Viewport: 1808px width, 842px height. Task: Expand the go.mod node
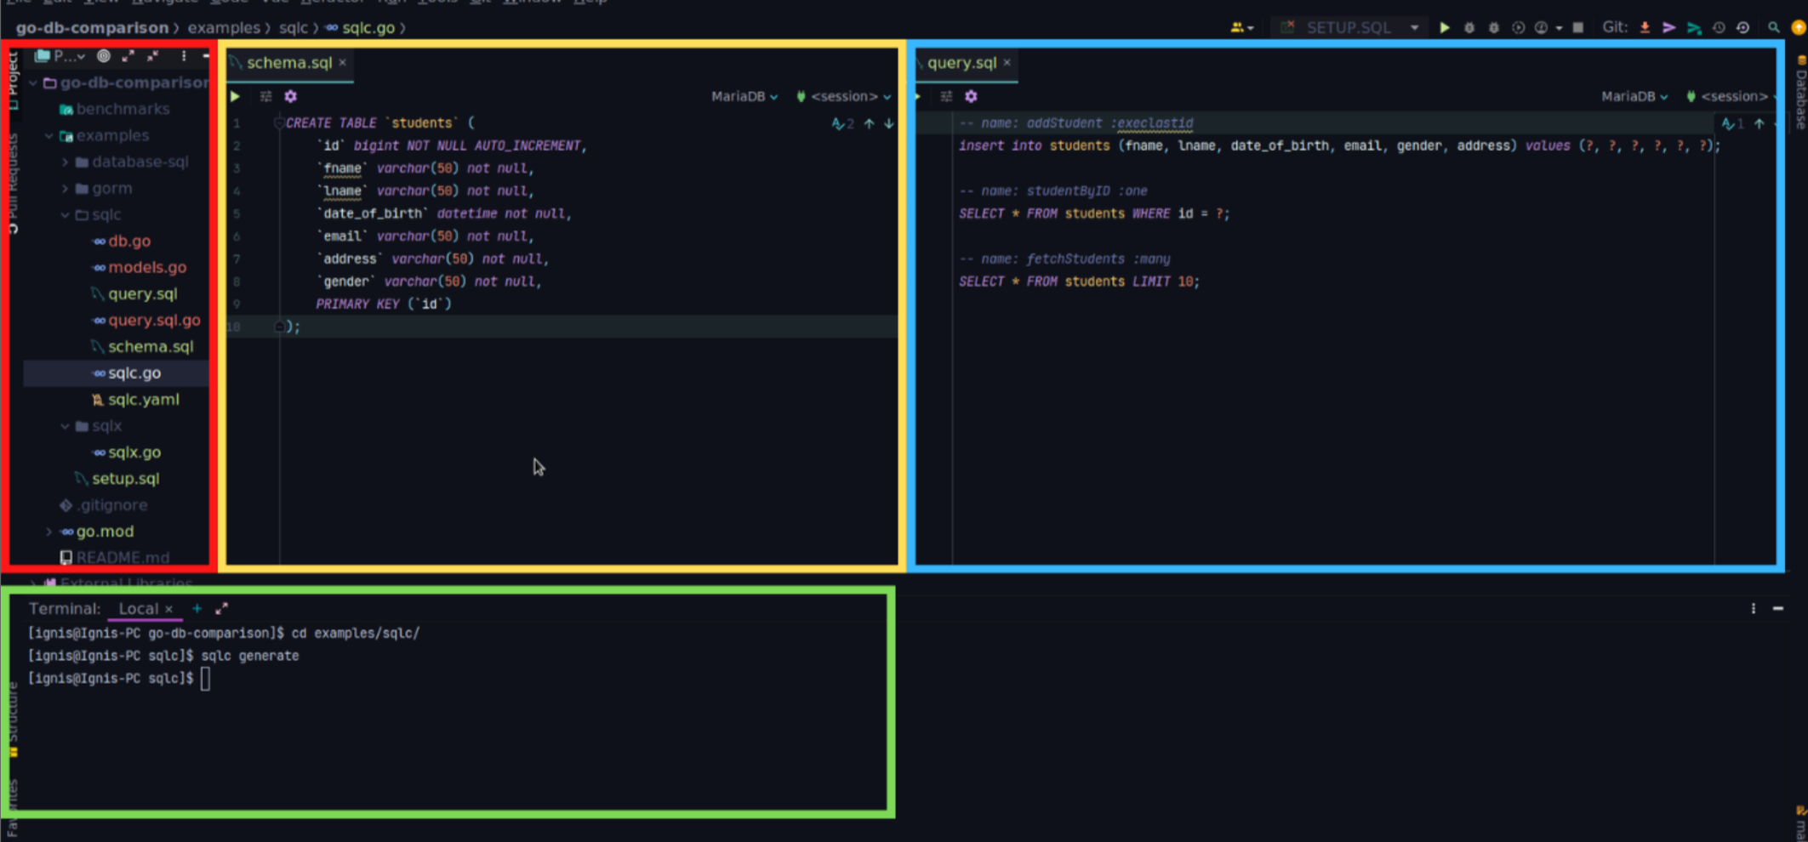click(x=49, y=532)
